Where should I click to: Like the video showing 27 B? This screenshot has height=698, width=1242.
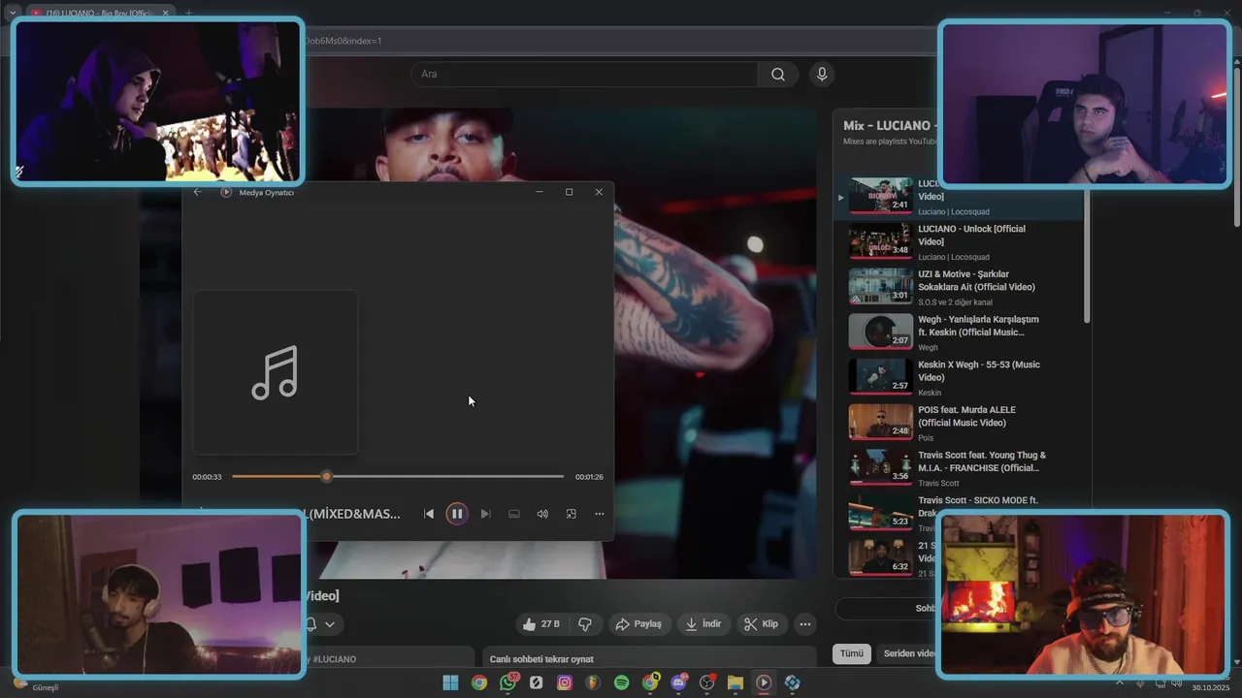point(541,624)
